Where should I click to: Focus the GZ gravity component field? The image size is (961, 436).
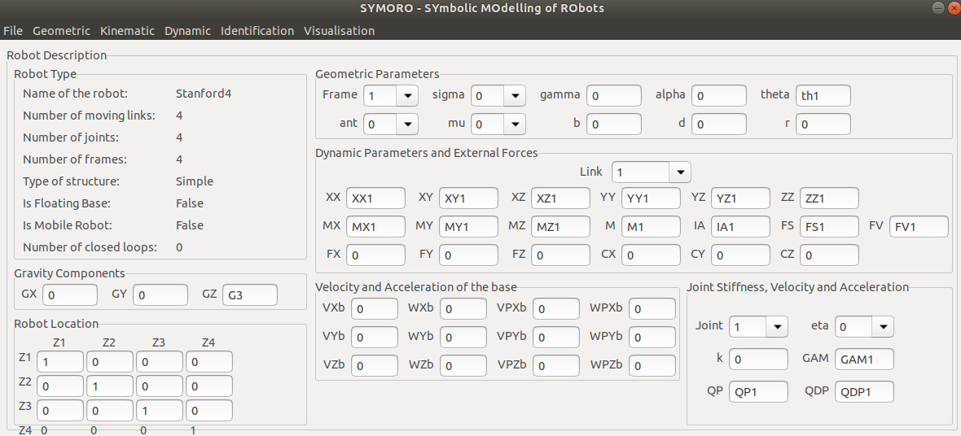click(x=249, y=295)
